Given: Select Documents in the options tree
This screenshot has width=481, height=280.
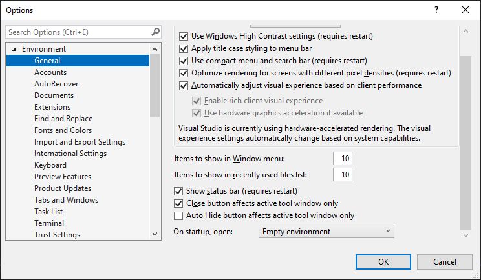Looking at the screenshot, I should [54, 95].
